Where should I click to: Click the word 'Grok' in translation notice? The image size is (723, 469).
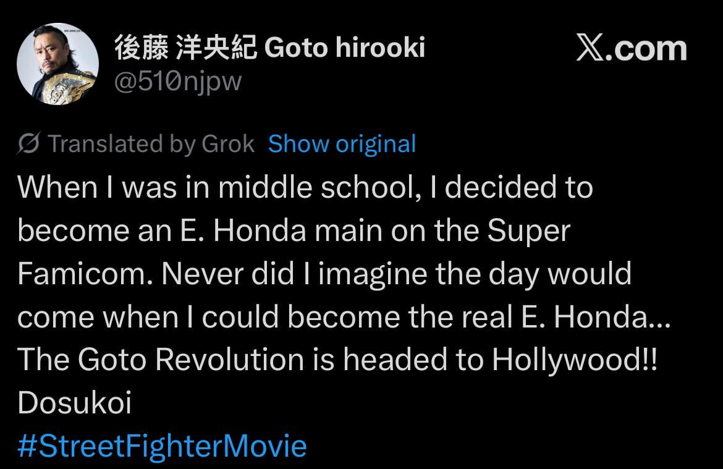(228, 144)
